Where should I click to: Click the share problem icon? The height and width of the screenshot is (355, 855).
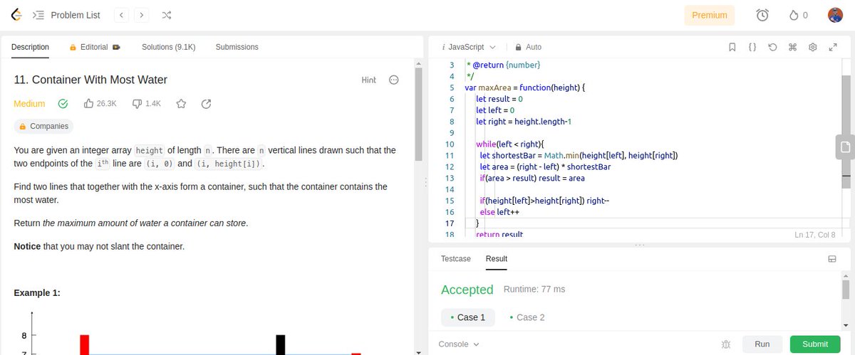coord(207,104)
